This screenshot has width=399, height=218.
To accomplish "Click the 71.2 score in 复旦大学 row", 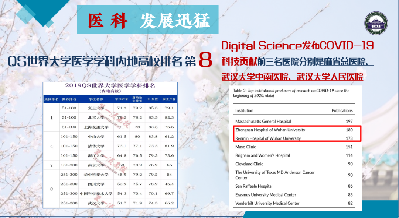I will pos(122,108).
